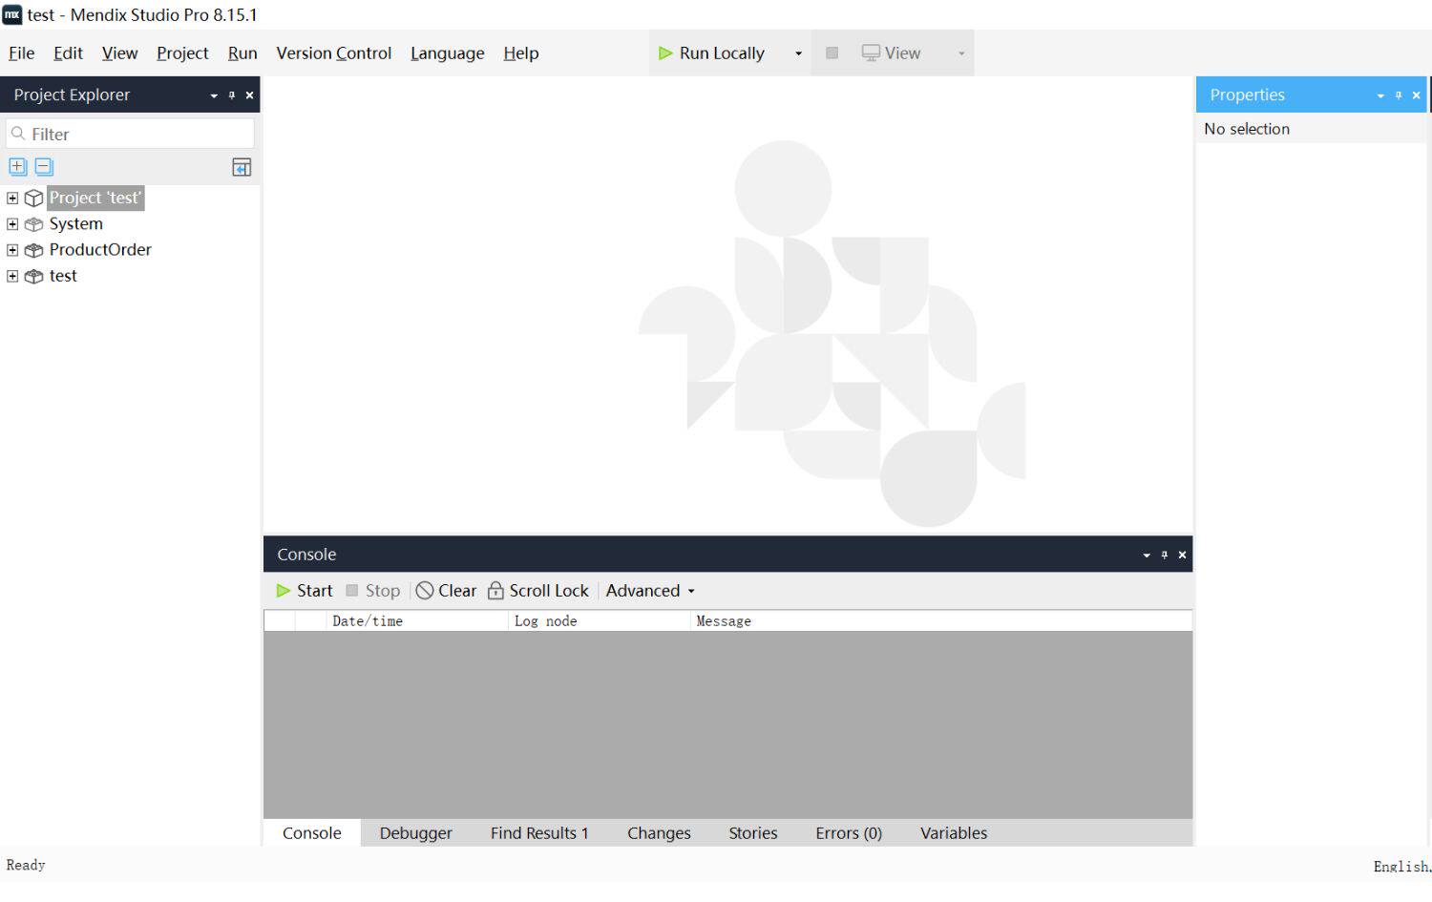Screen dimensions: 1432x902
Task: Open the Run Locally dropdown arrow
Action: point(798,53)
